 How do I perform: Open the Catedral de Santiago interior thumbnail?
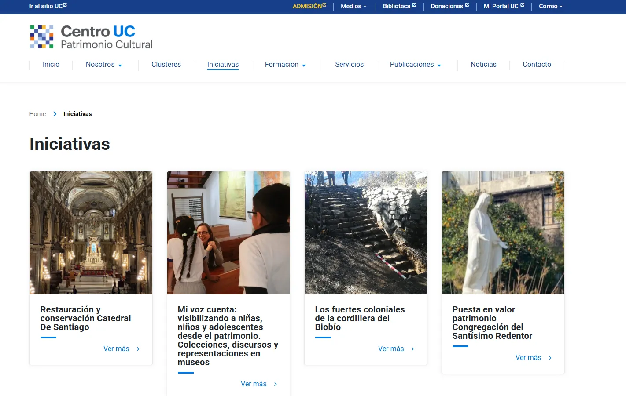coord(91,233)
